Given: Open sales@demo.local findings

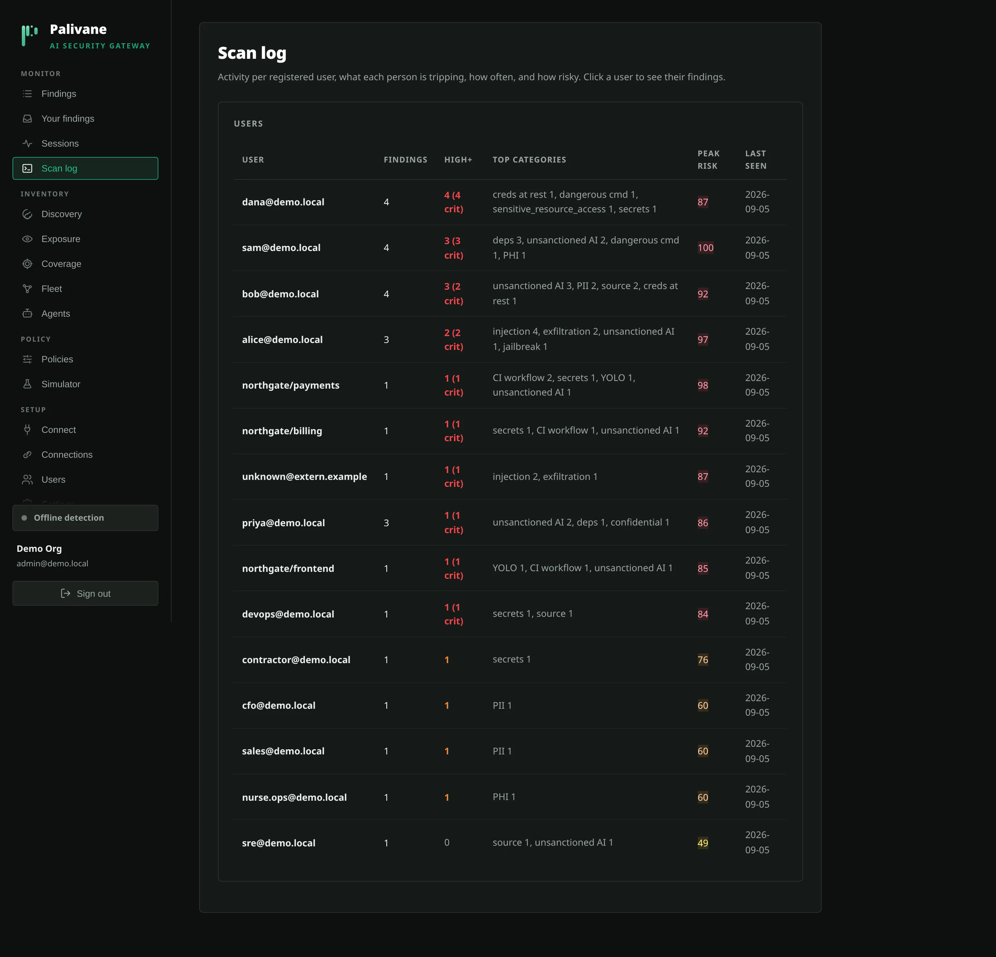Looking at the screenshot, I should click(510, 752).
